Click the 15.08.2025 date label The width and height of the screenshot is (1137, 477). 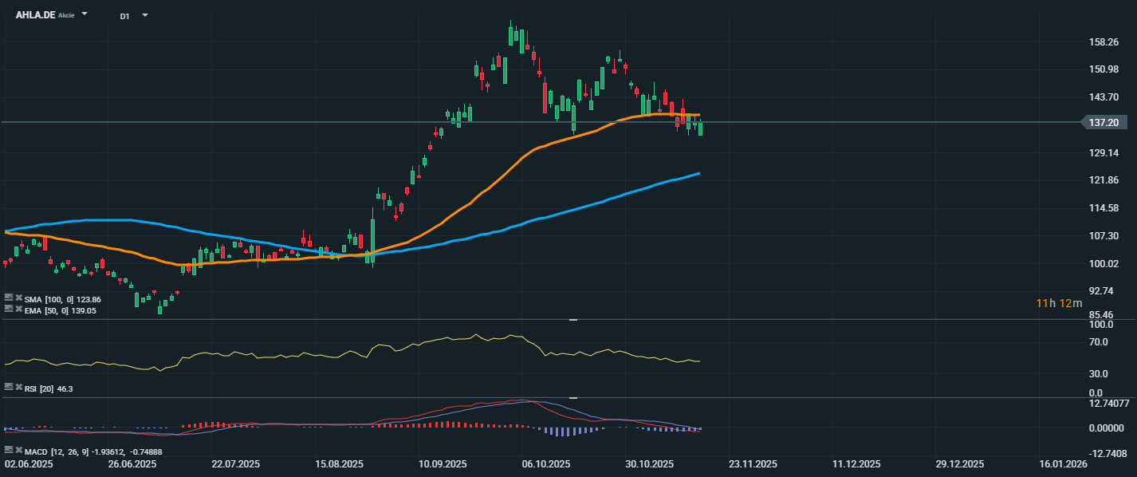click(339, 463)
